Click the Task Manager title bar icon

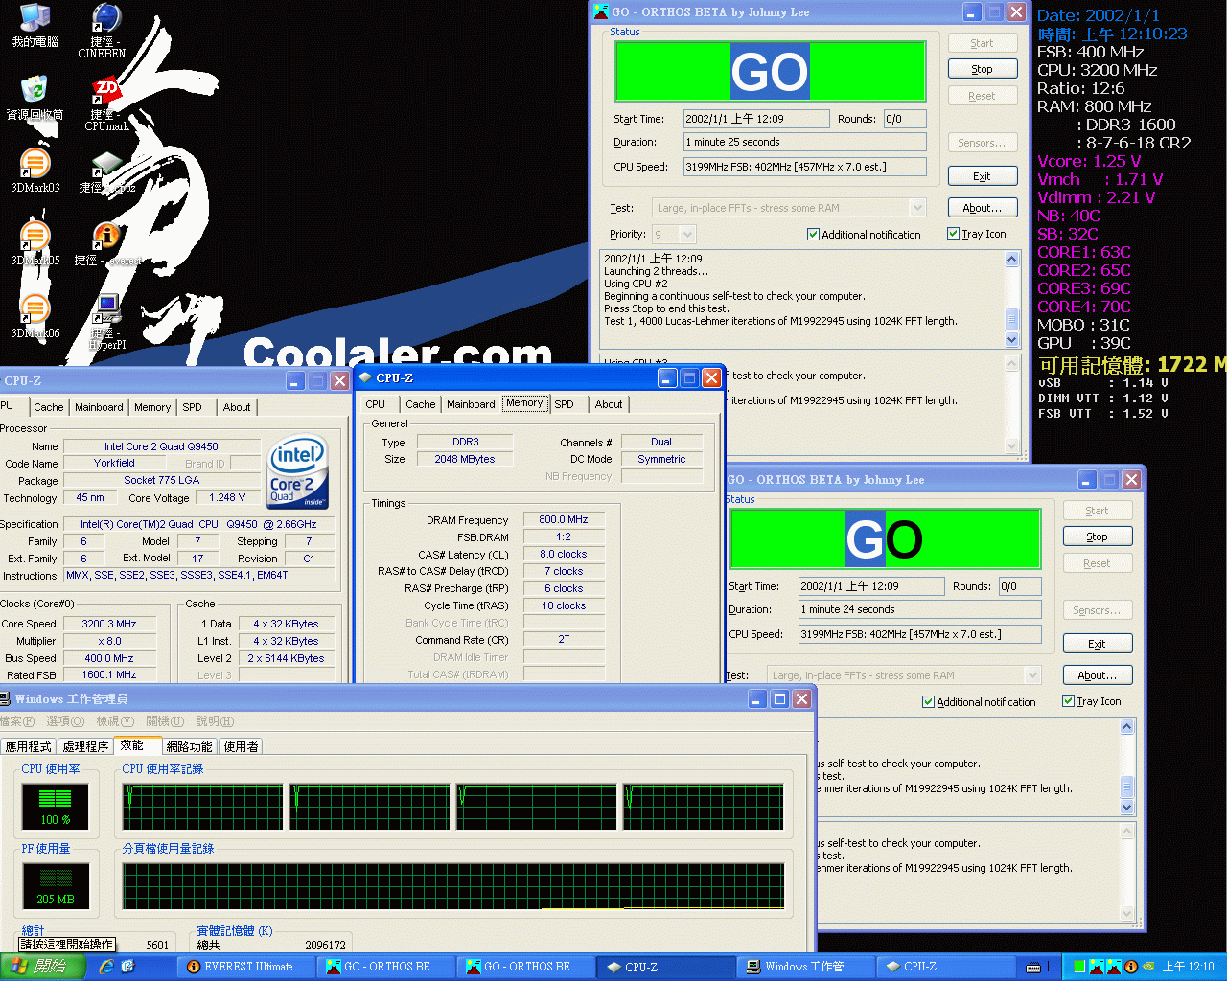pyautogui.click(x=6, y=698)
